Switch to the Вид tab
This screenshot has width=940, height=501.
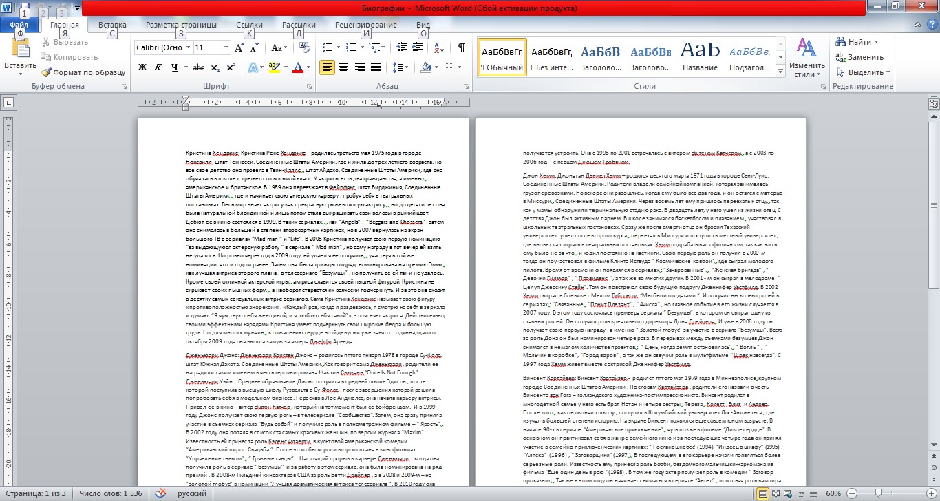click(x=423, y=25)
